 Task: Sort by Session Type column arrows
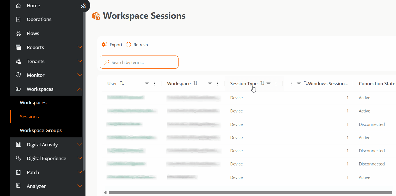tap(262, 83)
